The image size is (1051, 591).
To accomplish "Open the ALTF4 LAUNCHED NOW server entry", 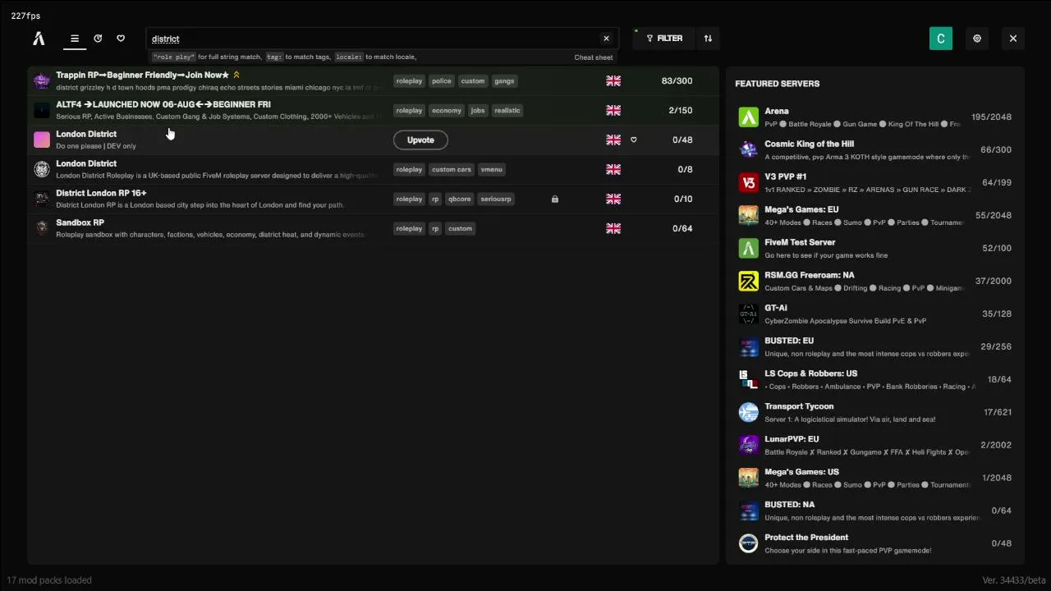I will point(373,110).
